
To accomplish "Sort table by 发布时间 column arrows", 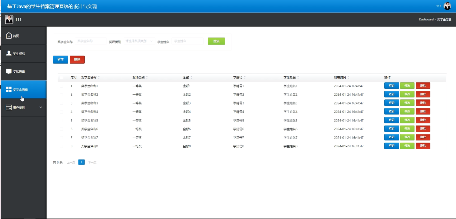I will coord(348,77).
